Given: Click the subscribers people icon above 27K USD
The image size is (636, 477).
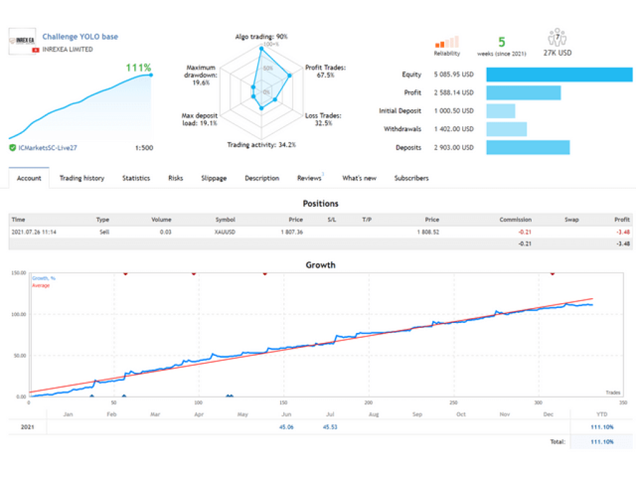Looking at the screenshot, I should click(556, 37).
